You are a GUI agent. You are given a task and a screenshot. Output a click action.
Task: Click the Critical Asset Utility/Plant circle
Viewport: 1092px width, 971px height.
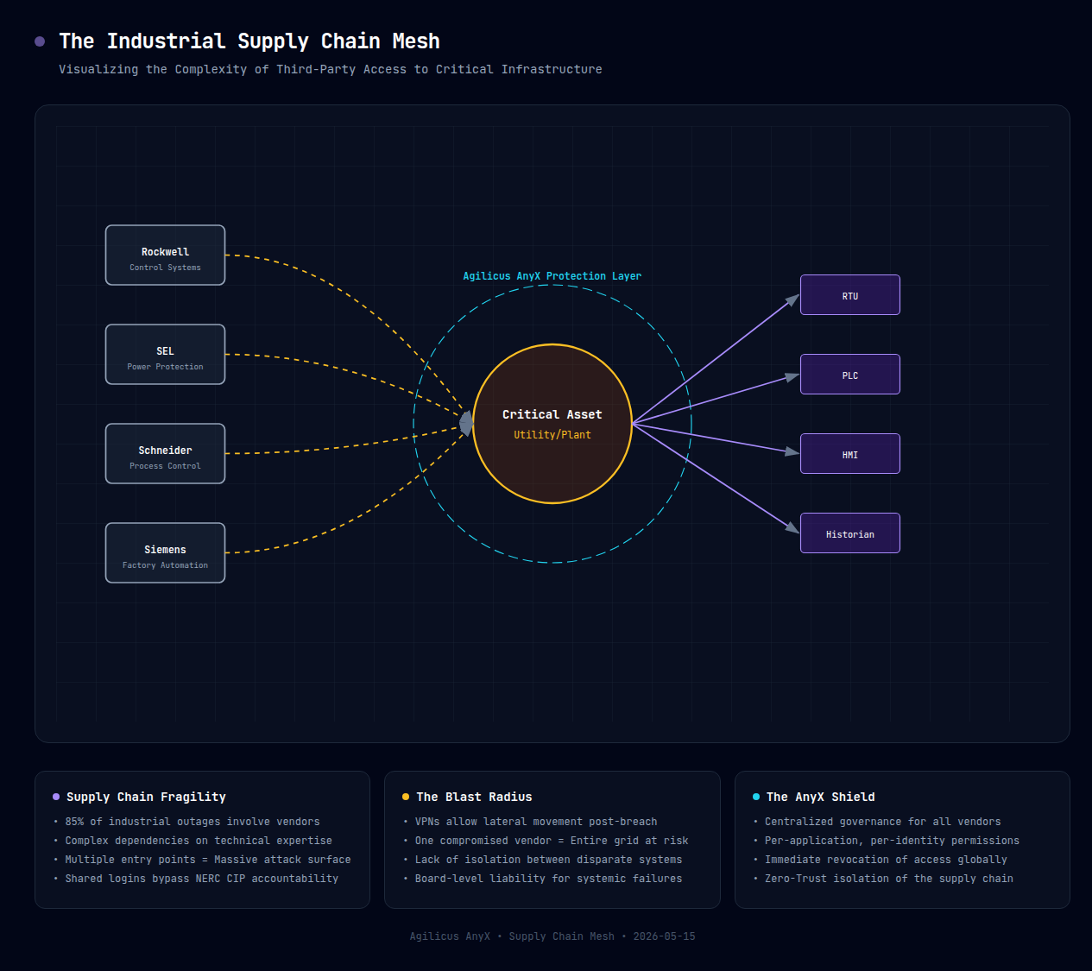pos(552,424)
